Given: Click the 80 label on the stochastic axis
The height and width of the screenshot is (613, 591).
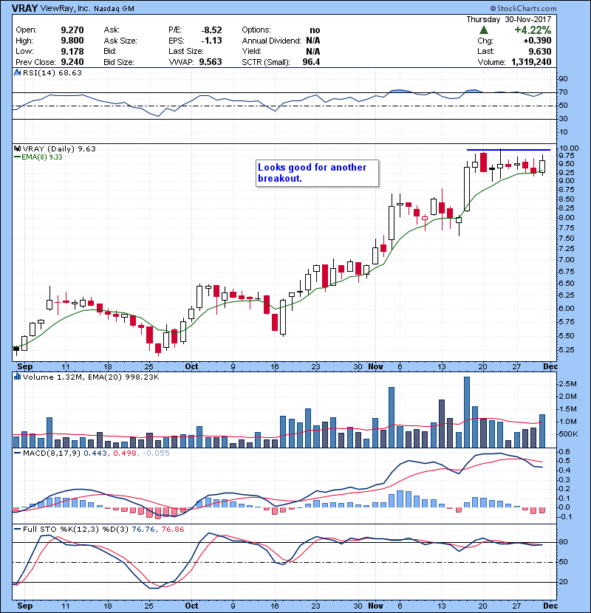Looking at the screenshot, I should pos(563,542).
